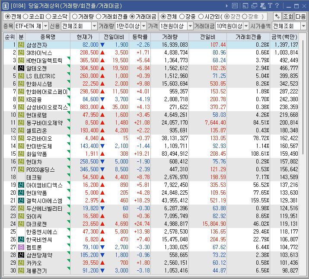
Task: Click the teal badge icon for 아이엠비디엑스
Action: pyautogui.click(x=21, y=185)
